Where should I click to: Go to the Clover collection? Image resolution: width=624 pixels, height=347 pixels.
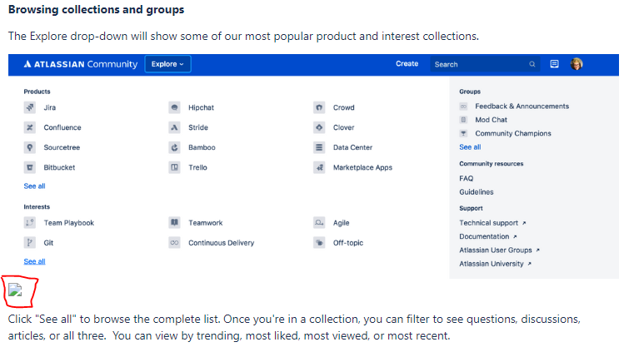click(344, 127)
